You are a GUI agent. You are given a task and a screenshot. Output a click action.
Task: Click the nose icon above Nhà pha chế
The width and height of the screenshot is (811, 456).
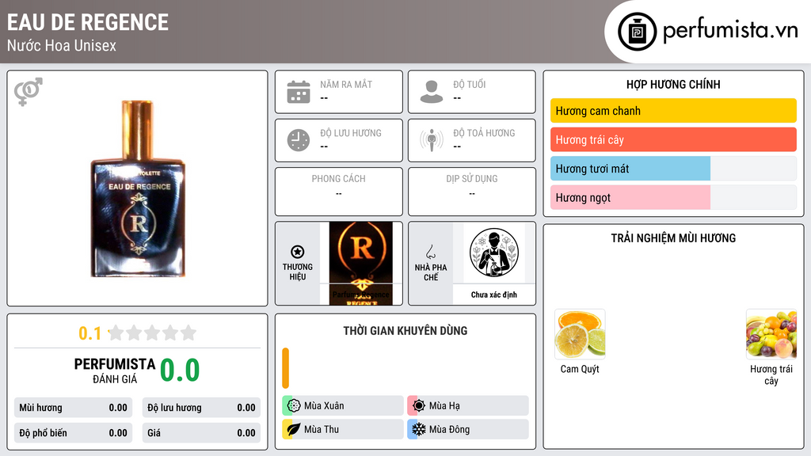430,252
